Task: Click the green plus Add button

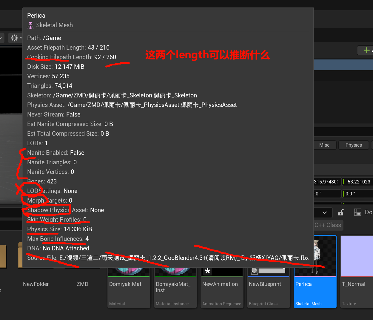Action: [366, 50]
